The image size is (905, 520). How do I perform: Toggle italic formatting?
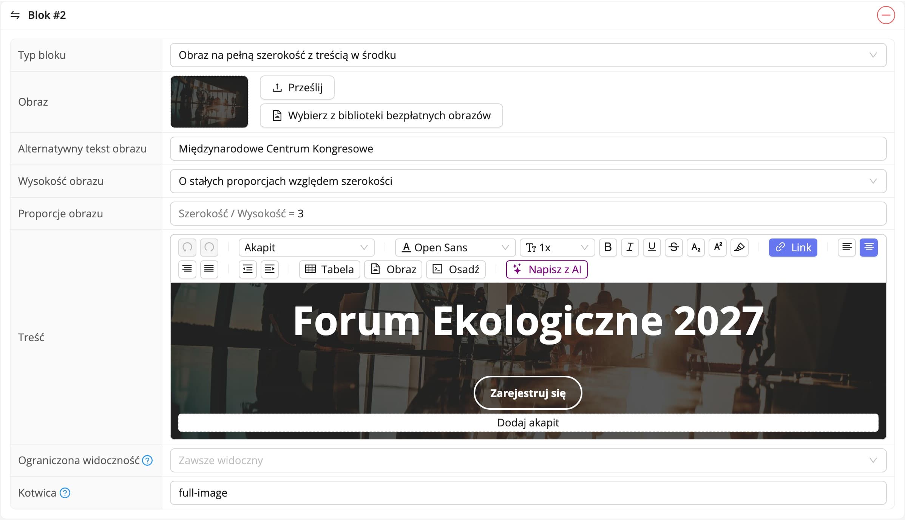click(630, 248)
